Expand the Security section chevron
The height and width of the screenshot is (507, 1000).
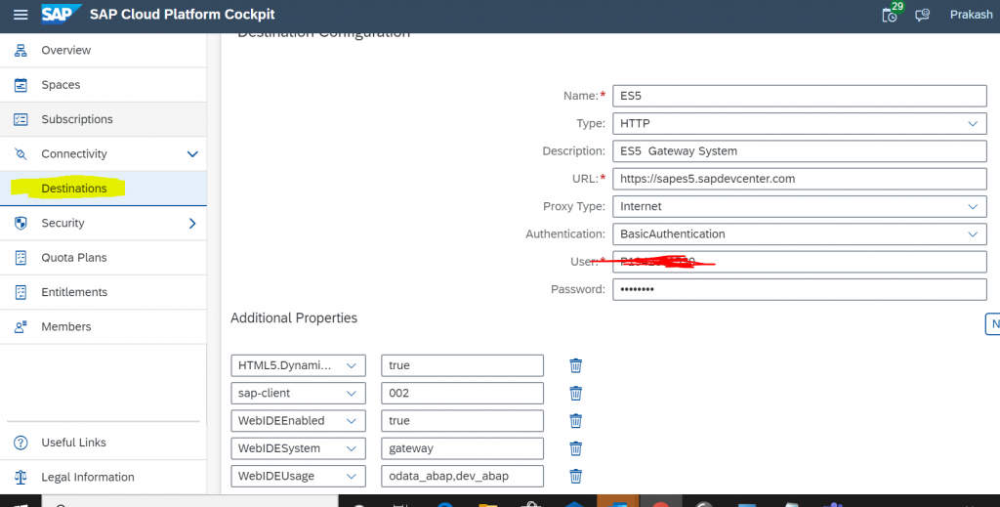[x=192, y=223]
